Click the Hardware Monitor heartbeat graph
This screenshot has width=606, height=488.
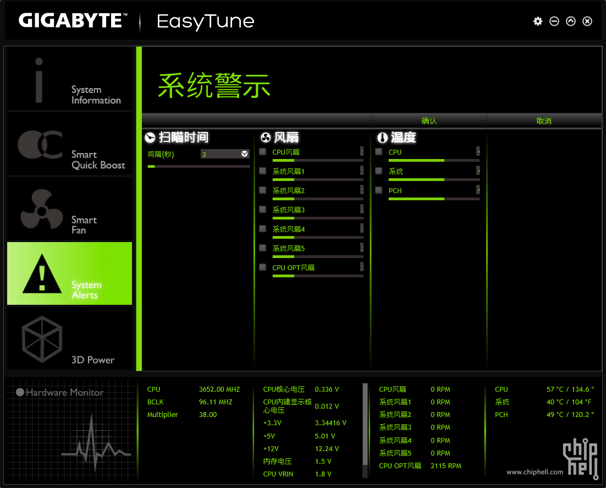tap(96, 443)
